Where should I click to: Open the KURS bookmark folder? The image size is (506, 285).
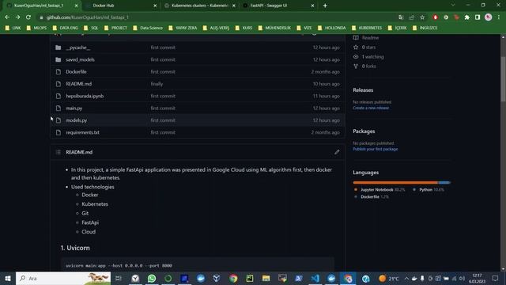coord(244,28)
